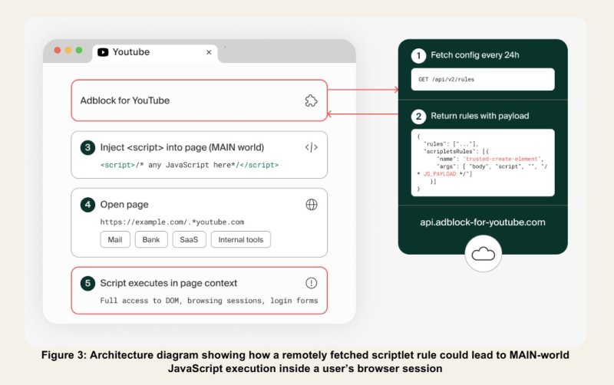This screenshot has height=385, width=614.
Task: Select the Youtube tab title
Action: click(x=130, y=52)
